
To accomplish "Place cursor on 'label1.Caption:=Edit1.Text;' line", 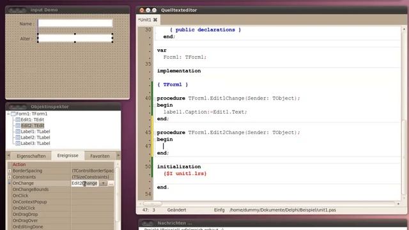I will click(205, 112).
